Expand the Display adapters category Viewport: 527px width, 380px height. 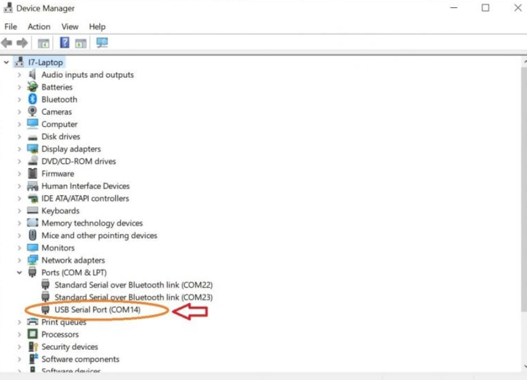tap(19, 149)
